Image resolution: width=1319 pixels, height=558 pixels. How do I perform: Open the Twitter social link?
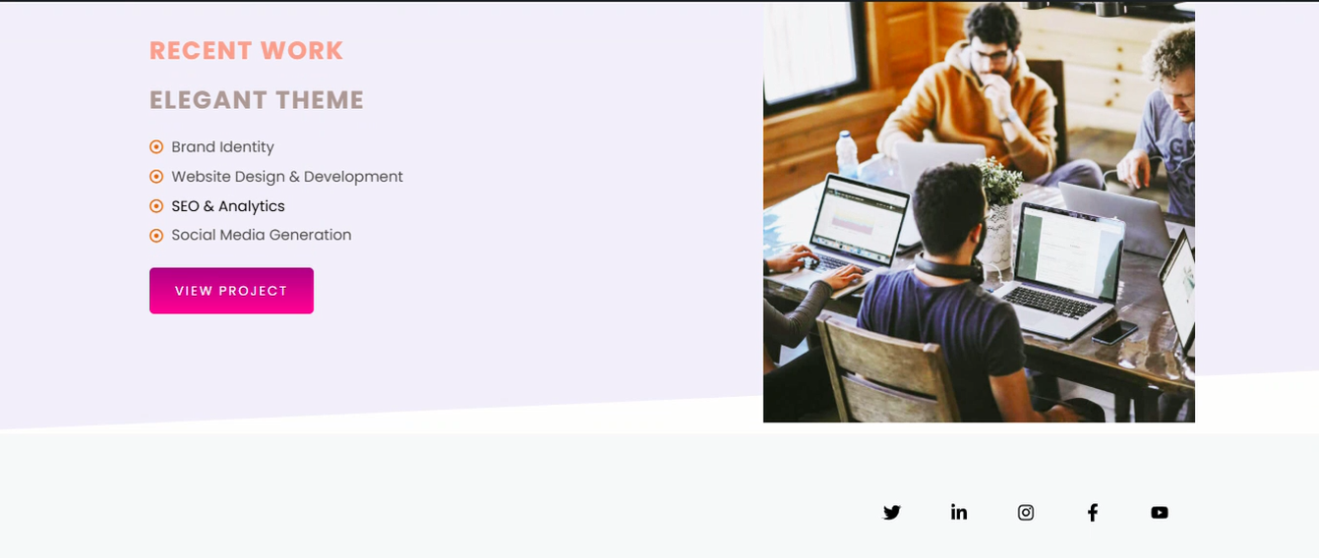[x=892, y=512]
